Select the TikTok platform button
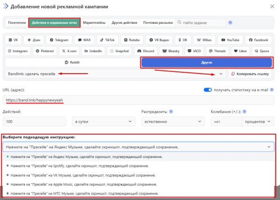 tap(108, 40)
